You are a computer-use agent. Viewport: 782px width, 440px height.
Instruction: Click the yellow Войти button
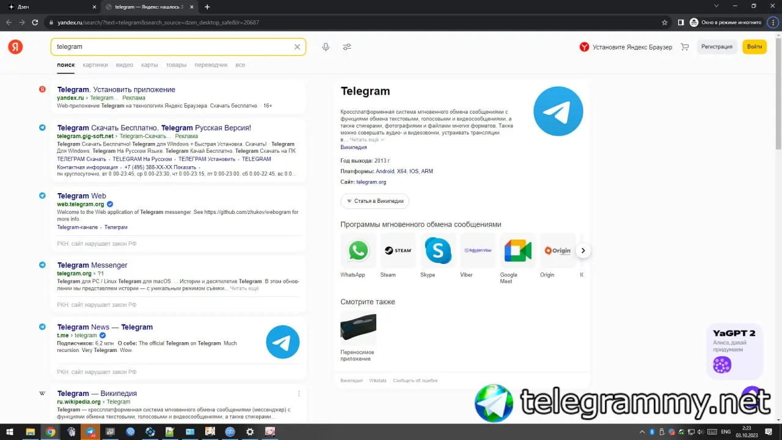(755, 47)
